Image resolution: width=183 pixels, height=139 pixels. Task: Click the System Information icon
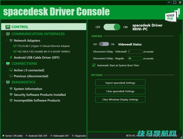(x=11, y=89)
